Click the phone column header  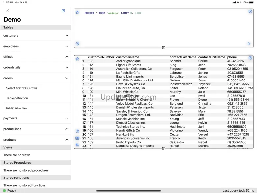click(x=232, y=57)
